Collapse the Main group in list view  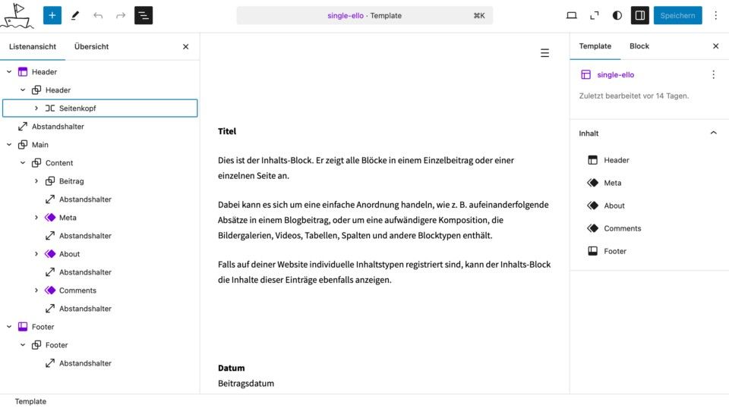(x=9, y=145)
